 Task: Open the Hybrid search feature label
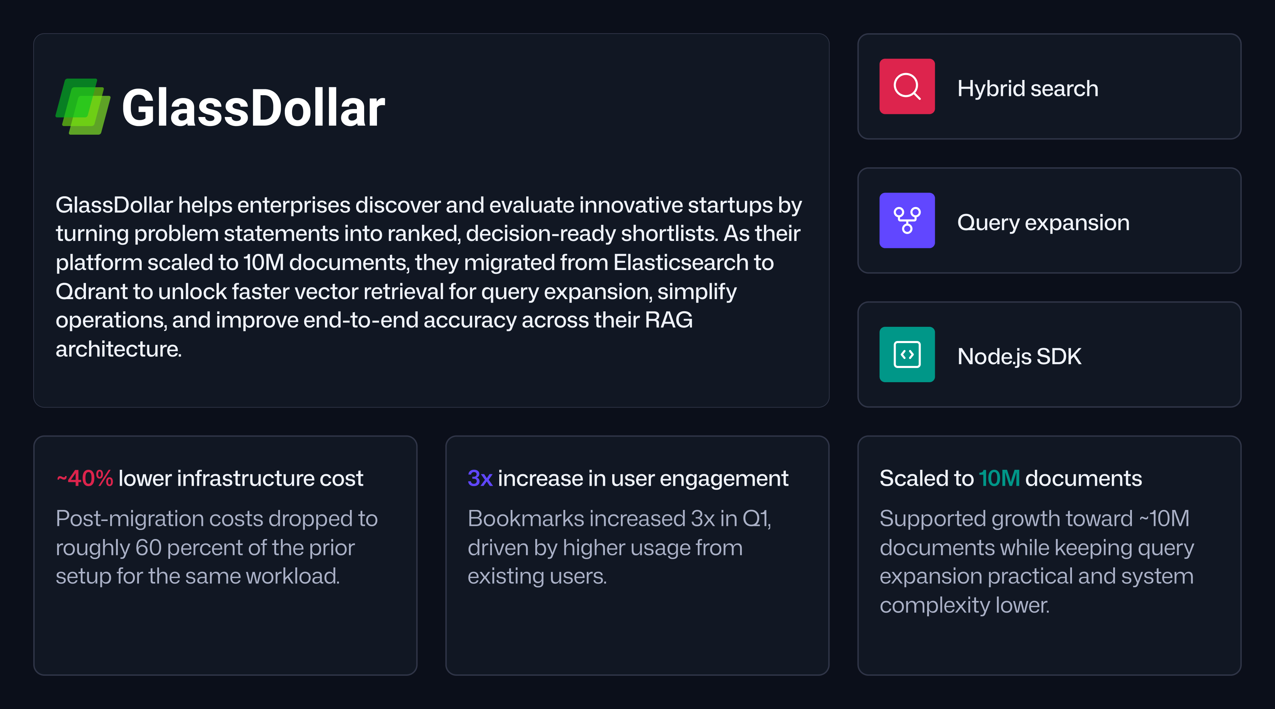coord(1028,89)
